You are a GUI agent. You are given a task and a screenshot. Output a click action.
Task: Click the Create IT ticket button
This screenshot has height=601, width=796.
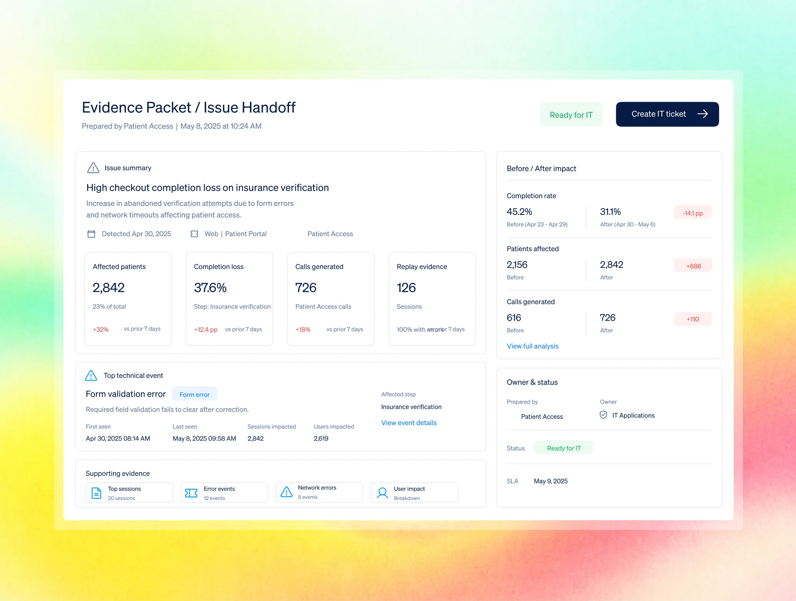point(667,114)
